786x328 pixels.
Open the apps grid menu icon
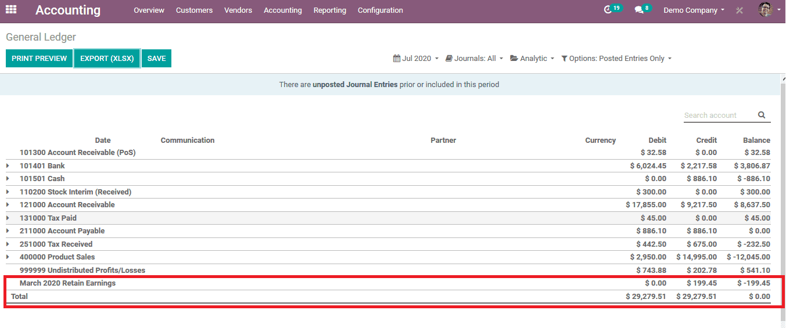pos(11,10)
